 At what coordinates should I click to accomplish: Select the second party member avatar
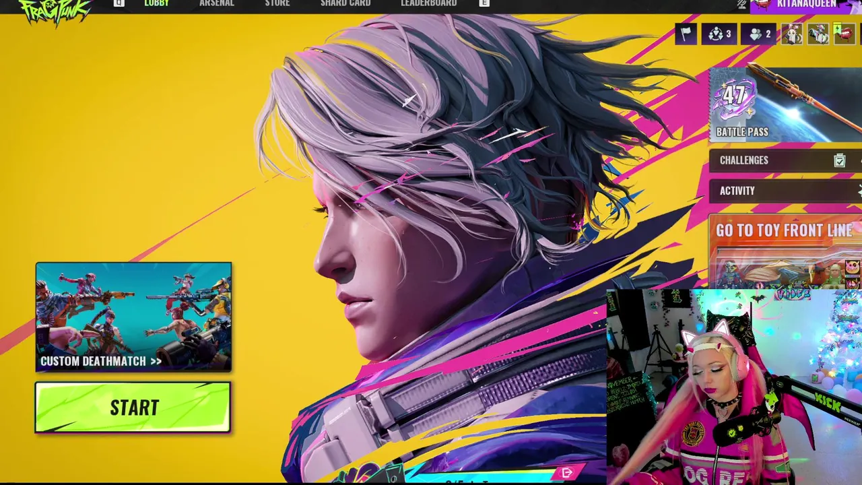tap(818, 34)
